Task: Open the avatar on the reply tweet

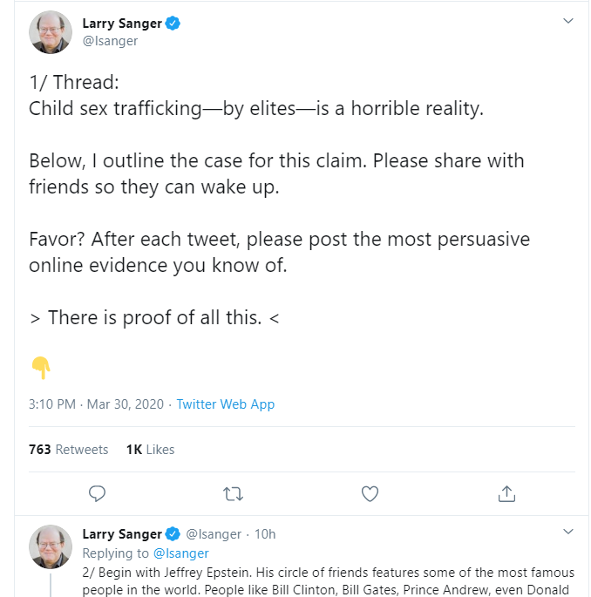Action: 51,546
